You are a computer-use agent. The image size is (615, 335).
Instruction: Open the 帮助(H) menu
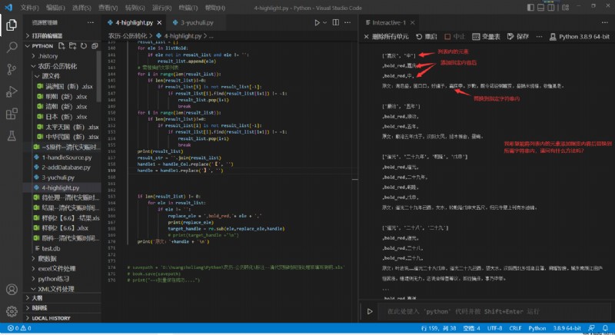click(x=215, y=8)
